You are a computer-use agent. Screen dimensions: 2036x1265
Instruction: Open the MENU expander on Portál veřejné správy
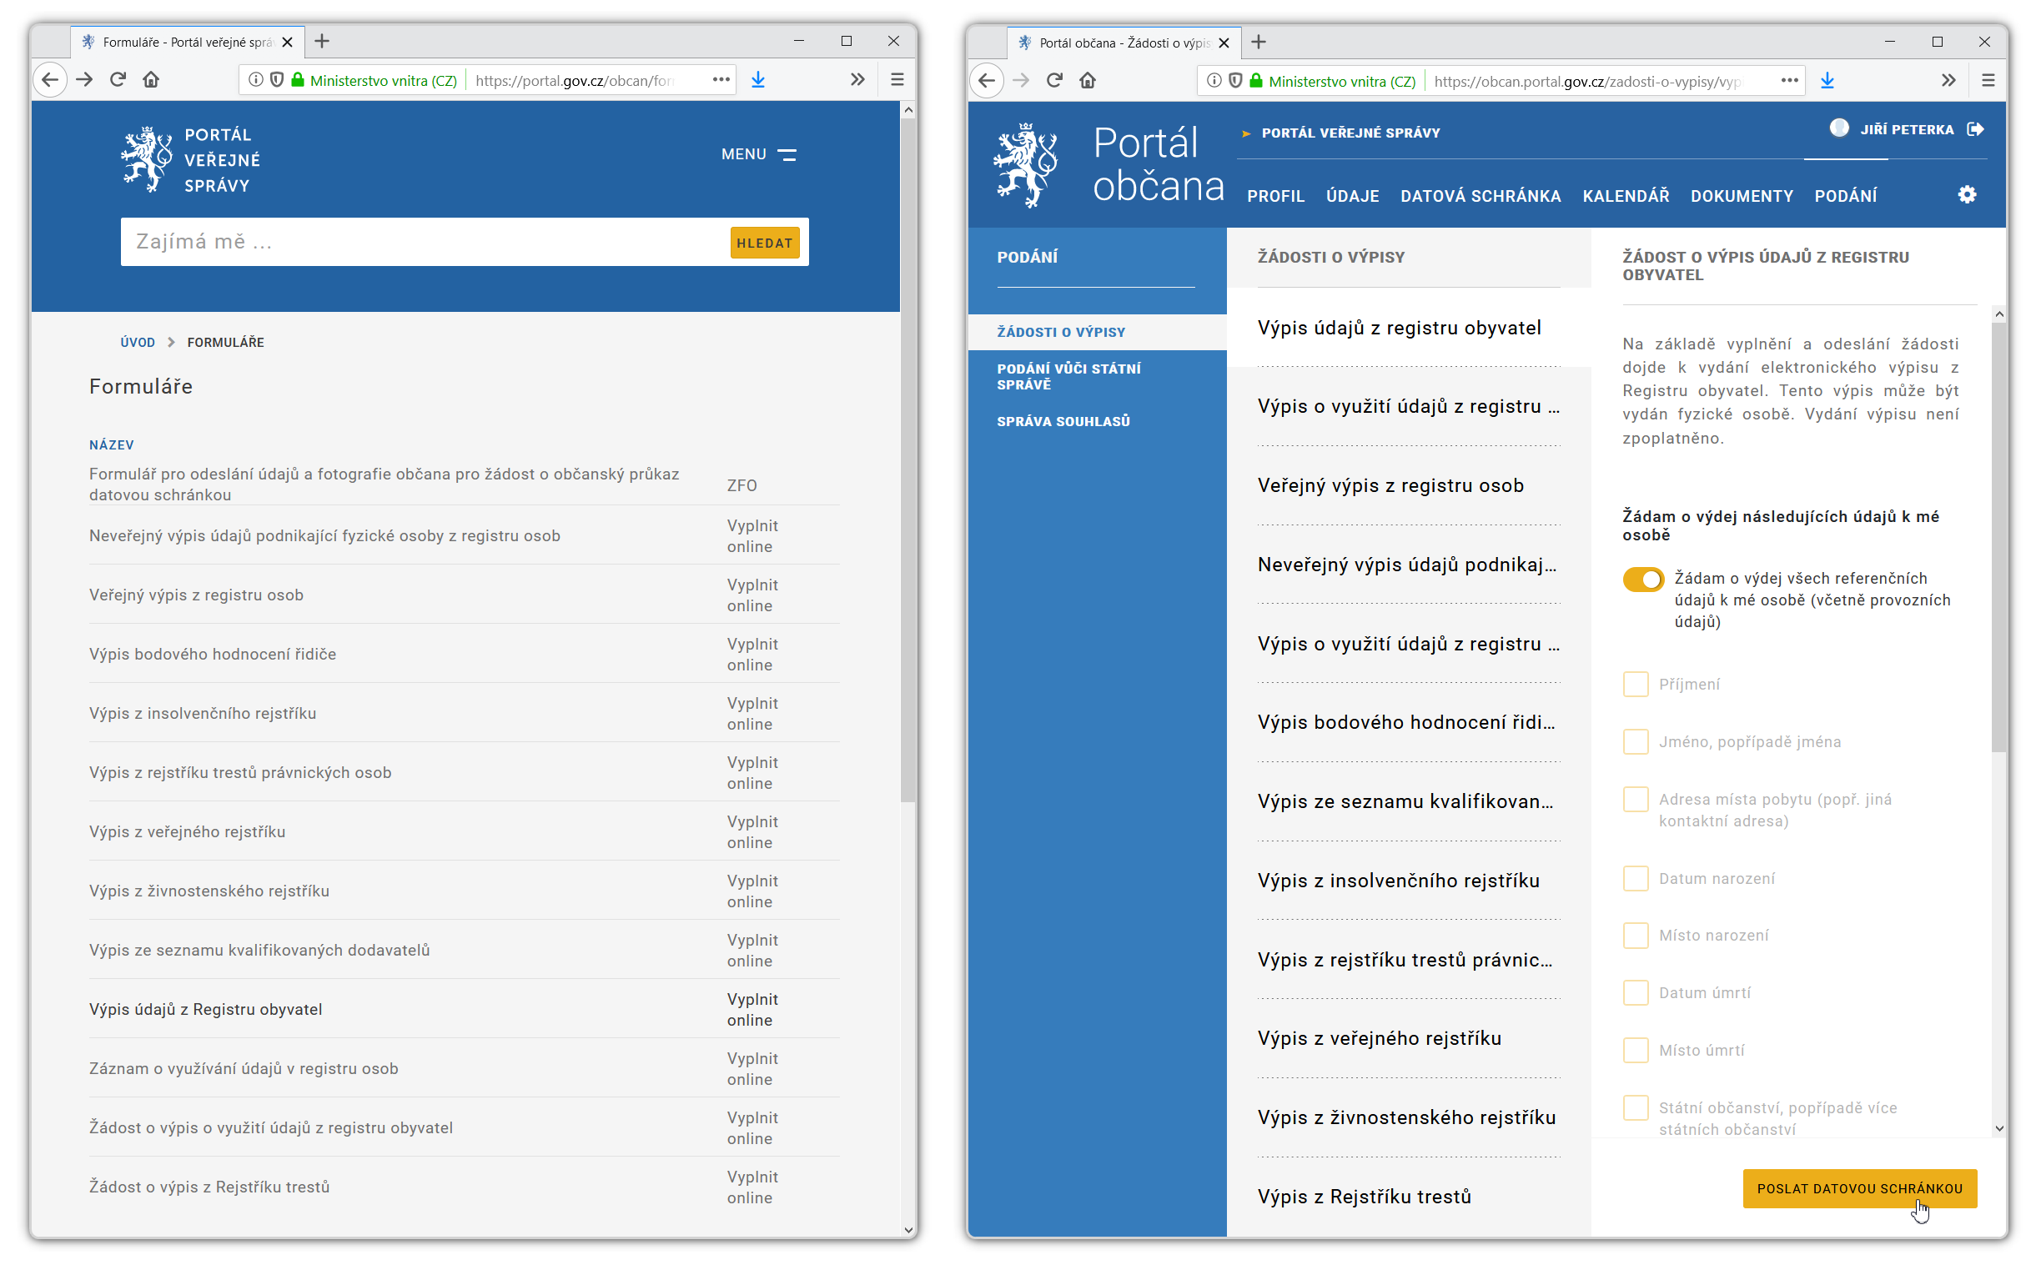[x=758, y=155]
